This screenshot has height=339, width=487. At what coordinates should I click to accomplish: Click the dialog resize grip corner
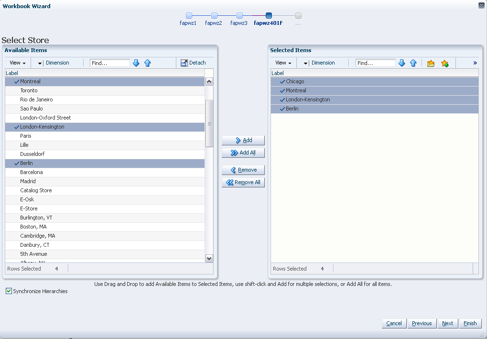click(482, 334)
